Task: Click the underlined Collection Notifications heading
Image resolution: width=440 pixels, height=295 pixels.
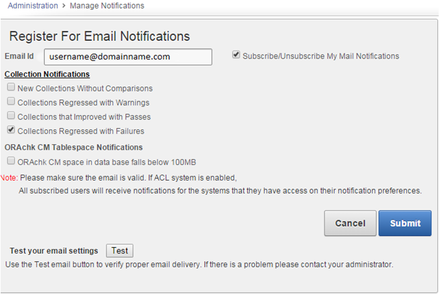Action: pyautogui.click(x=47, y=74)
